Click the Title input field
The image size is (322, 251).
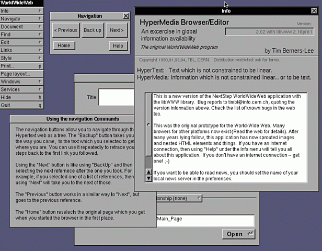116,97
